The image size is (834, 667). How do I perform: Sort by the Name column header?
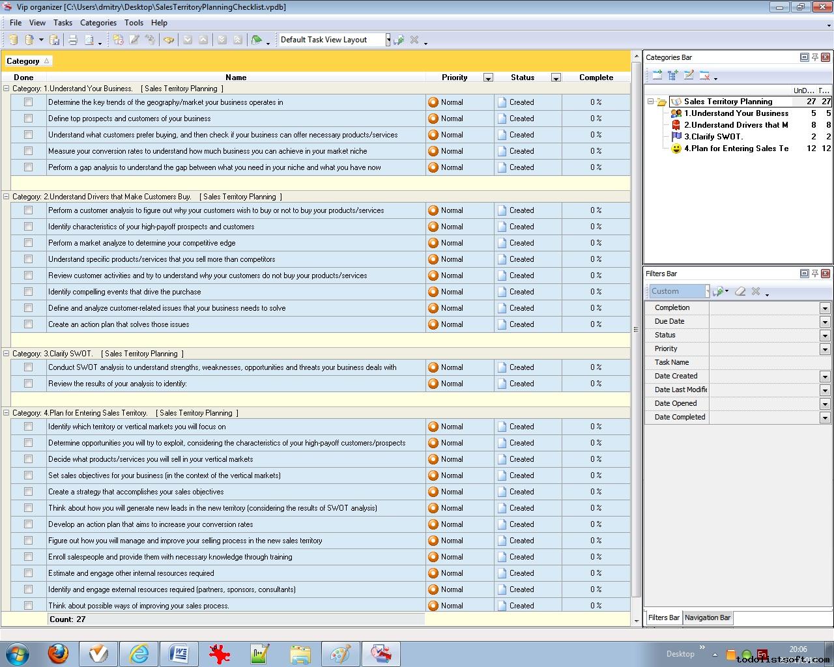click(235, 78)
